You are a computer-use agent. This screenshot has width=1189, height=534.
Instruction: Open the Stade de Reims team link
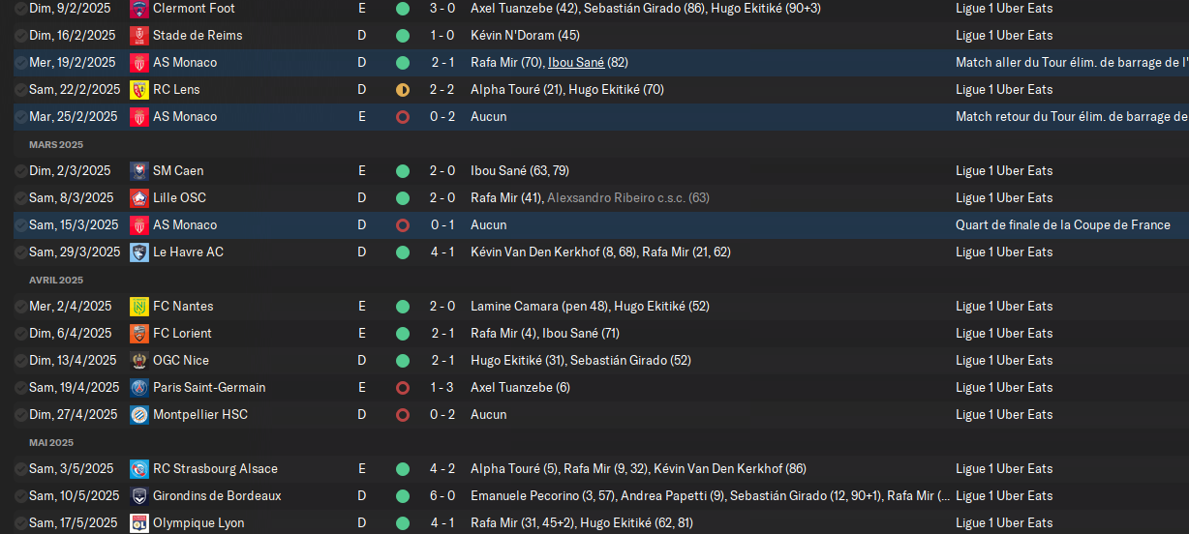[x=198, y=36]
